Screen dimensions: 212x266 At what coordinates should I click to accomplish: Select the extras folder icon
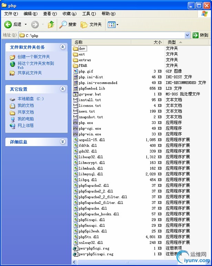coord(75,60)
